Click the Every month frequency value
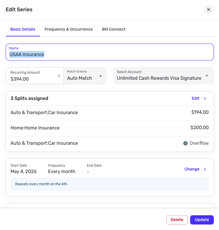219x230 pixels. [62, 171]
